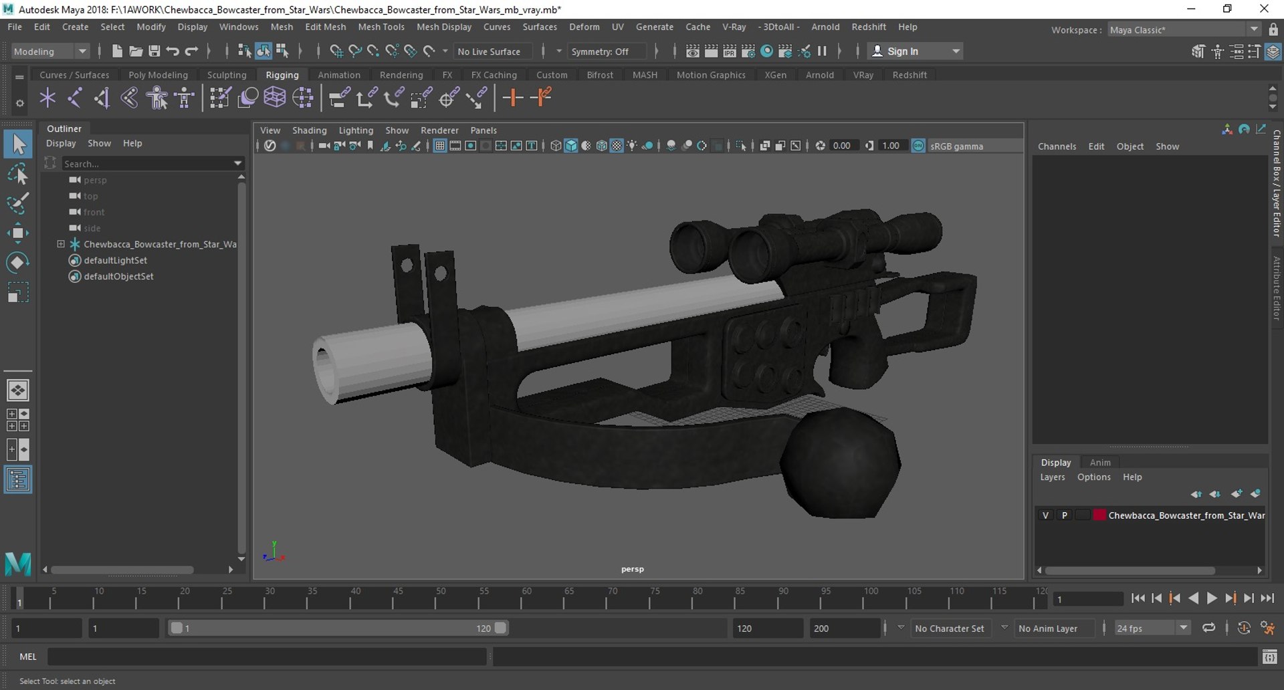Open No Anim Layer dropdown arrow

[x=1004, y=628]
